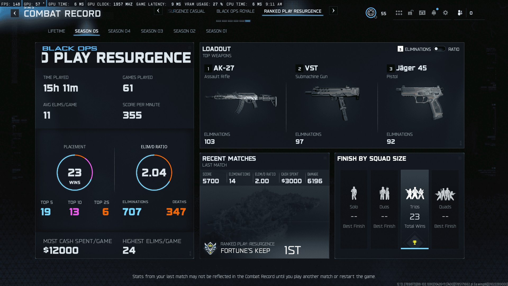
Task: Click the last match Cash Spent $3000
Action: [x=292, y=181]
